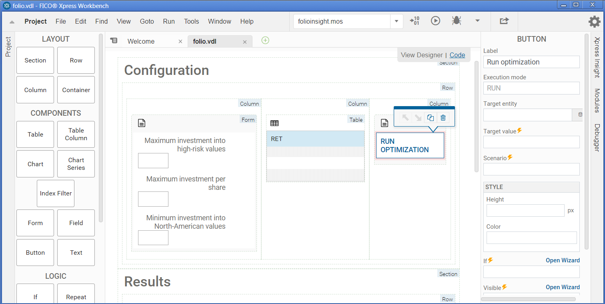The image size is (605, 304).
Task: Click the properties panel horizontal scrollbar
Action: [528, 299]
